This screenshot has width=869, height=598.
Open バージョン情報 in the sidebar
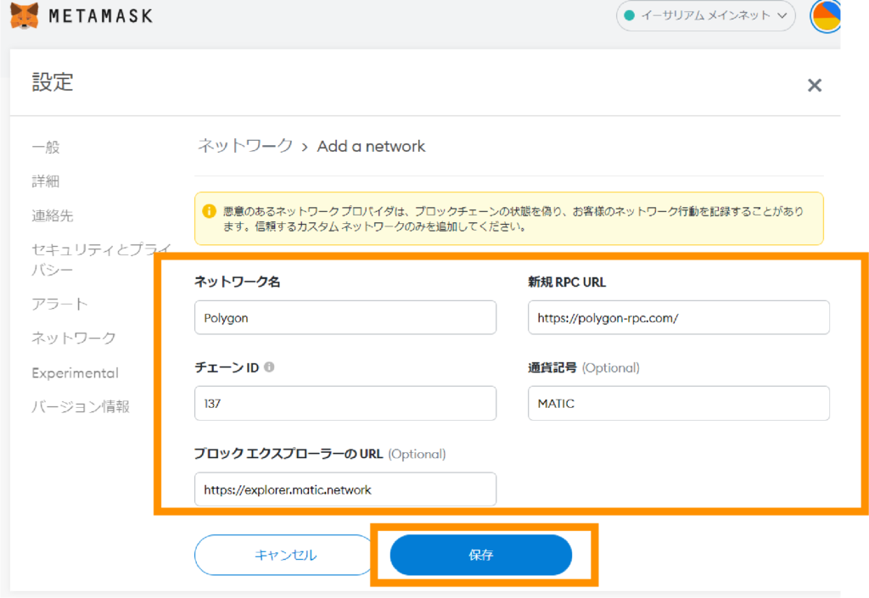81,407
